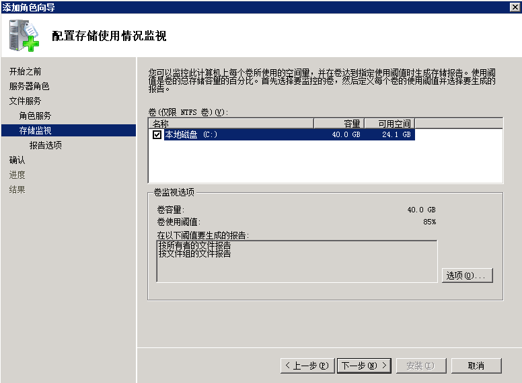Select 文件服务 in wizard sidebar
The width and height of the screenshot is (522, 383).
pyautogui.click(x=25, y=101)
